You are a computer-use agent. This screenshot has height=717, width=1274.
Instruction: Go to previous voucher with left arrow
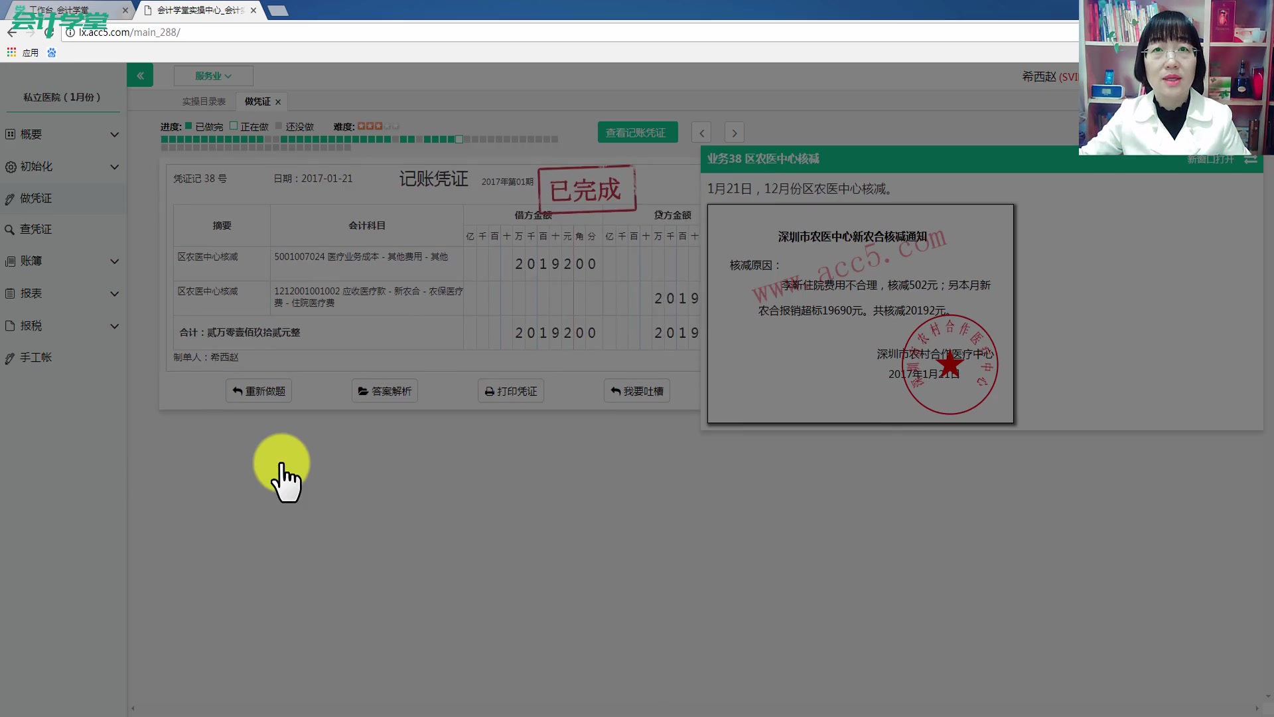pos(701,133)
